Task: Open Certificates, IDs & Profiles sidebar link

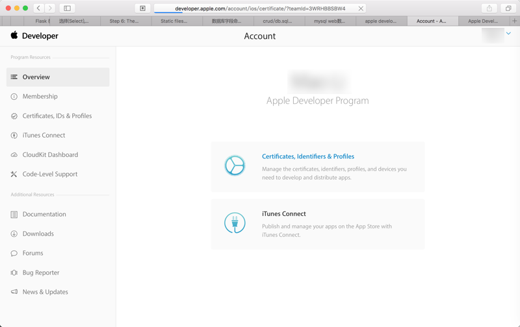Action: point(57,116)
